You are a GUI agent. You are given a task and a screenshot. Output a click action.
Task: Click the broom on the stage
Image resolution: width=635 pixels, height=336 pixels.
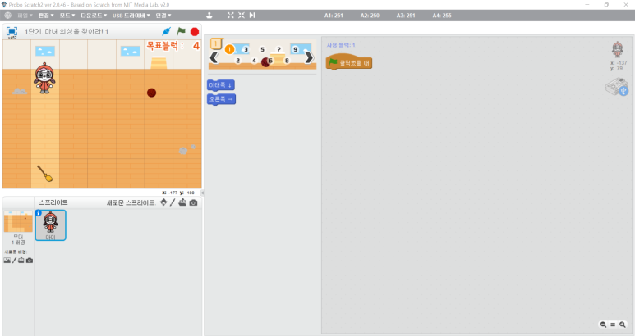tap(44, 173)
